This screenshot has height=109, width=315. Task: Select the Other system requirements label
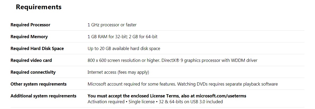pyautogui.click(x=38, y=84)
